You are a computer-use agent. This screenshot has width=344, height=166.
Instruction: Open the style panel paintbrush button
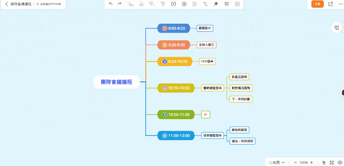point(337,28)
